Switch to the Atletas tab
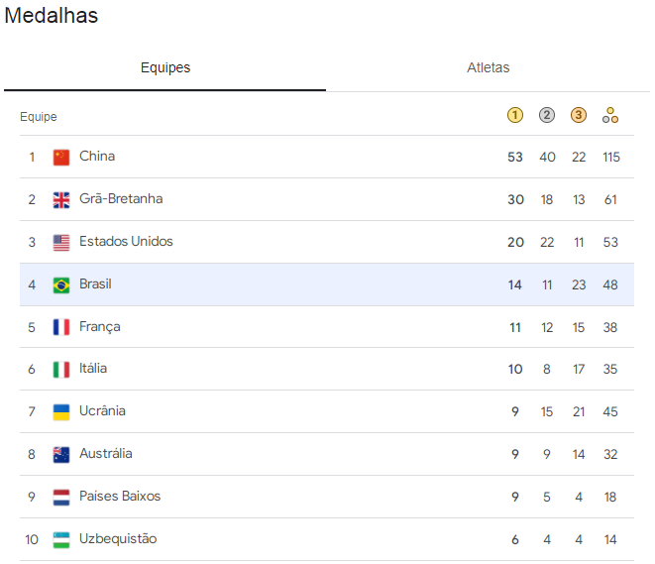Image resolution: width=655 pixels, height=564 pixels. (x=488, y=67)
